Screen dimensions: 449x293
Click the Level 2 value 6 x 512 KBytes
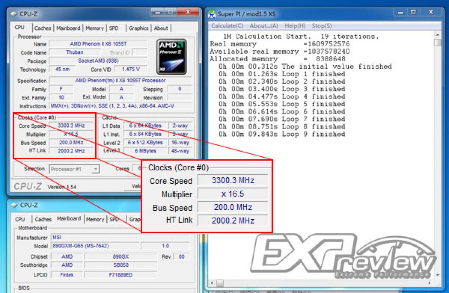pyautogui.click(x=145, y=143)
